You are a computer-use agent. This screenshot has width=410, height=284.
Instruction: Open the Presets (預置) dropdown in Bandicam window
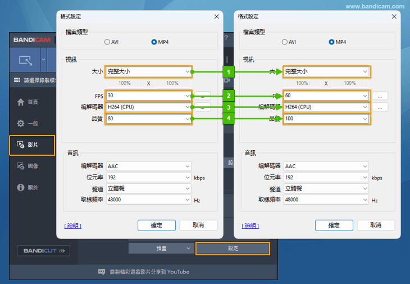point(161,248)
